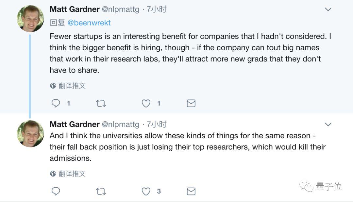This screenshot has height=202, width=353.
Task: Retweet the second tweet about universities
Action: (x=101, y=191)
